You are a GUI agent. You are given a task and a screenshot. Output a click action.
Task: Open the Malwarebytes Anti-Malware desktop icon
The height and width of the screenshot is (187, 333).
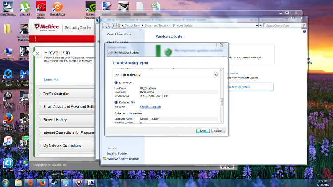point(23,78)
